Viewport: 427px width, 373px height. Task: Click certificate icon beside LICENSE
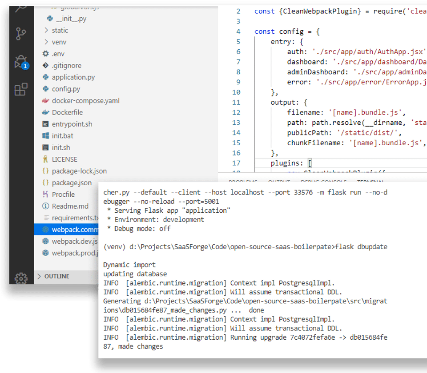click(45, 159)
